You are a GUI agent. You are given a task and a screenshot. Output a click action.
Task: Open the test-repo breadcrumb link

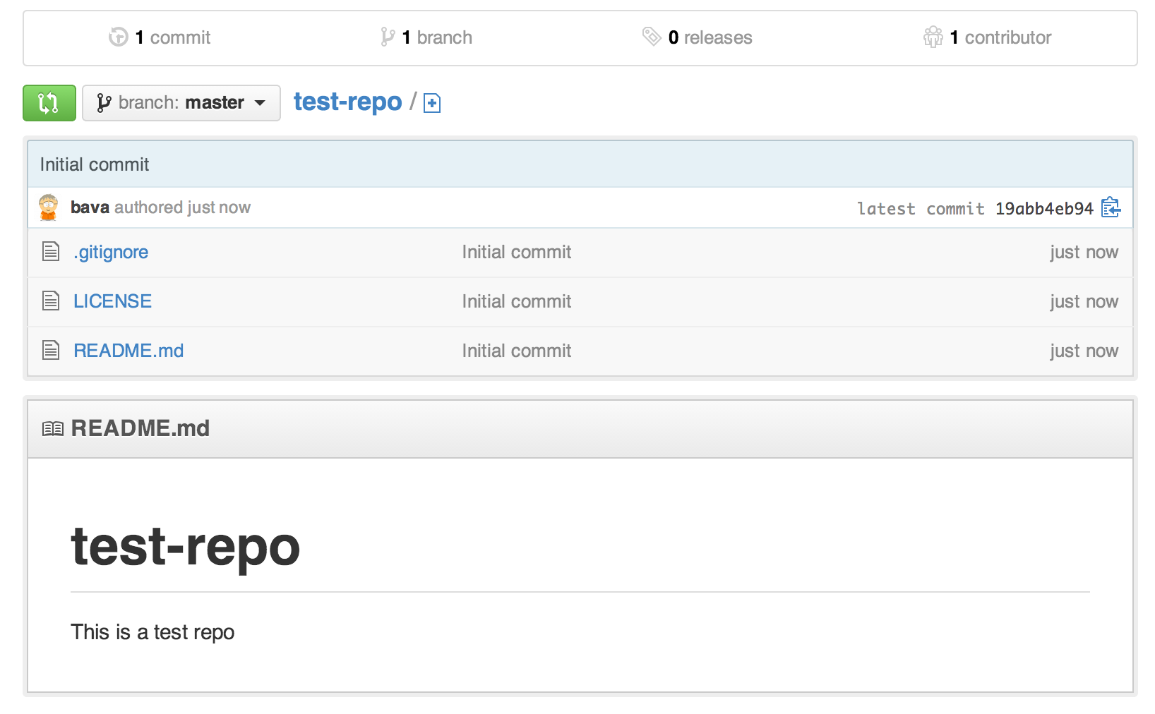(x=347, y=102)
